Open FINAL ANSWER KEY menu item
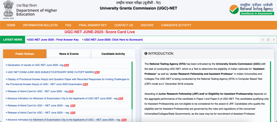The image size is (277, 122). 93,25
